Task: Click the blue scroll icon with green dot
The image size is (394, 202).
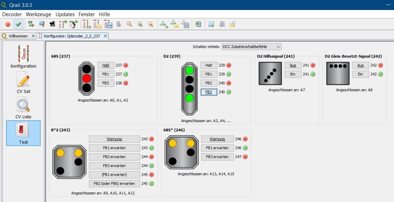Action: coord(211,24)
